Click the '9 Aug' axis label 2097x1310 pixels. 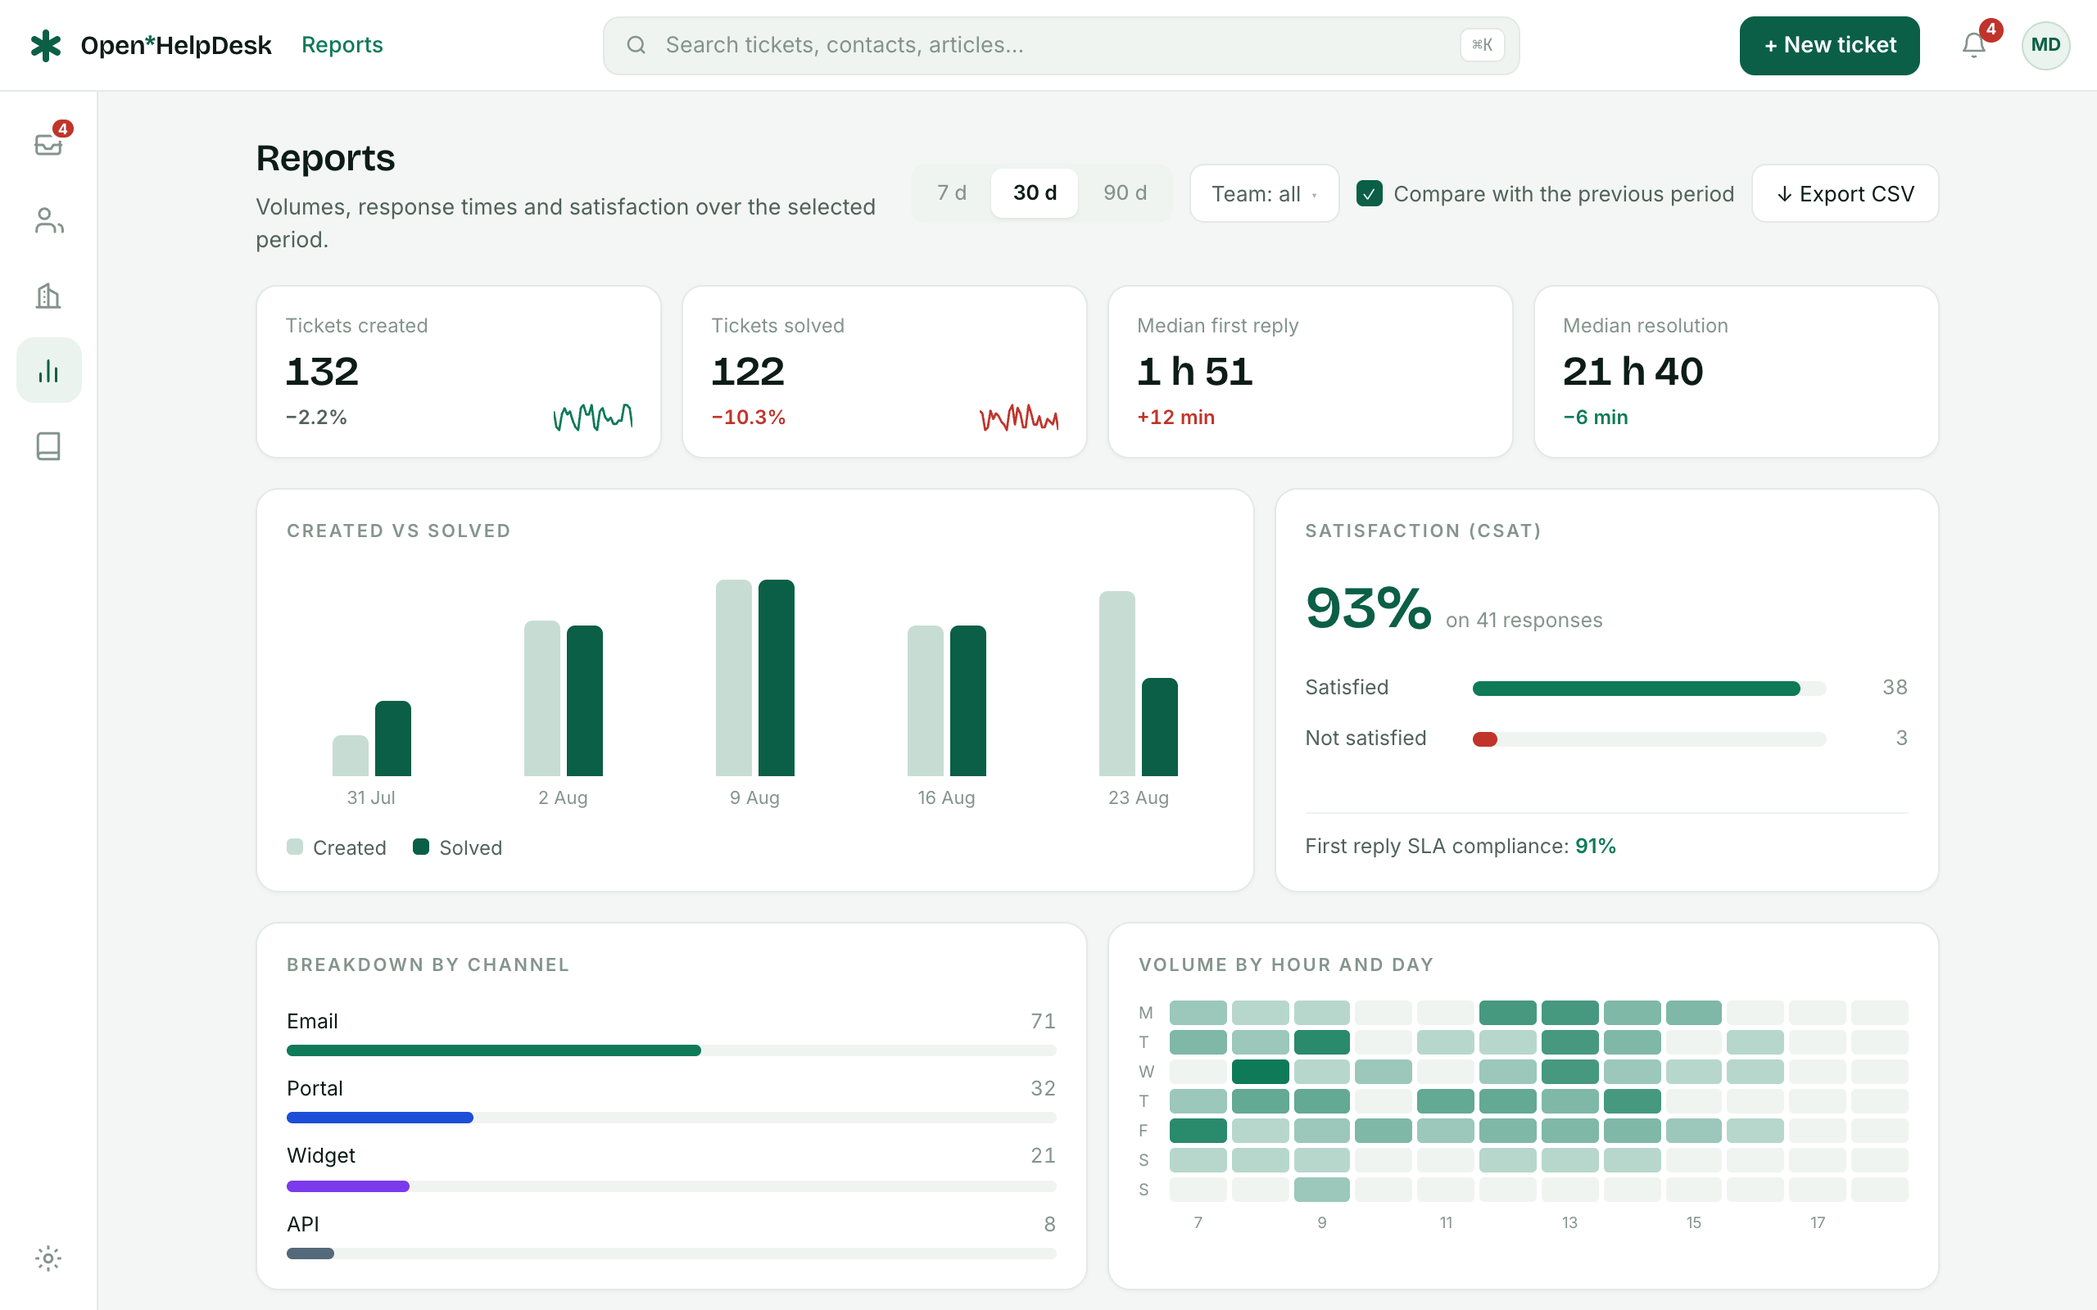point(754,798)
